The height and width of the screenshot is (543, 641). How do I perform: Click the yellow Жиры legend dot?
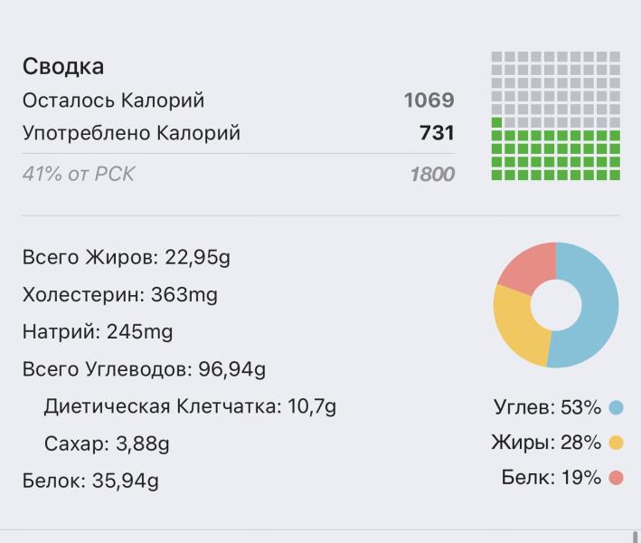617,443
